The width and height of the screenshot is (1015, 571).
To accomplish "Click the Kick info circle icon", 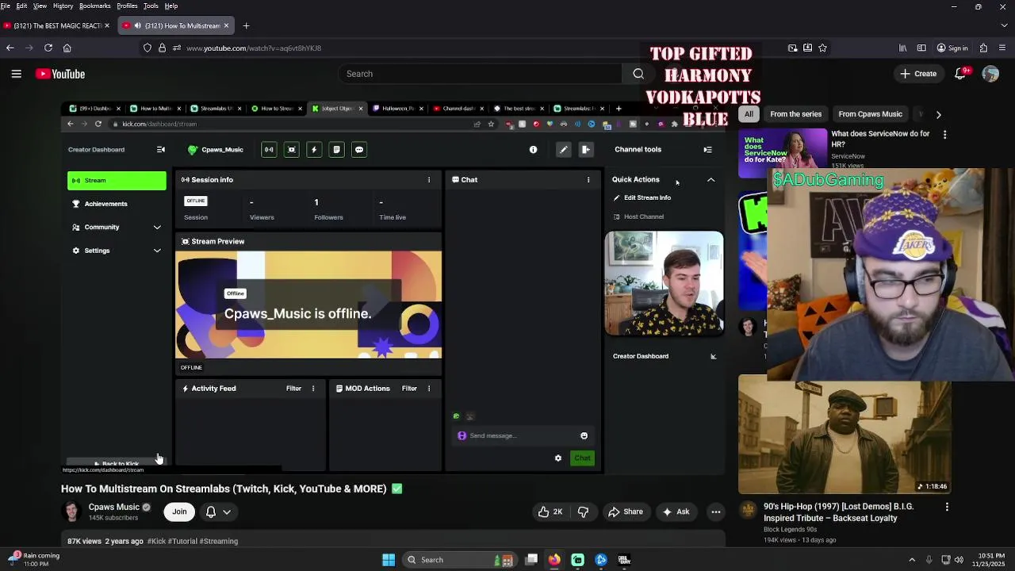I will point(533,149).
